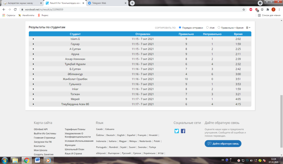The image size is (283, 164).
Task: Expand the Аскар Алимжан row
Action: coord(33,59)
